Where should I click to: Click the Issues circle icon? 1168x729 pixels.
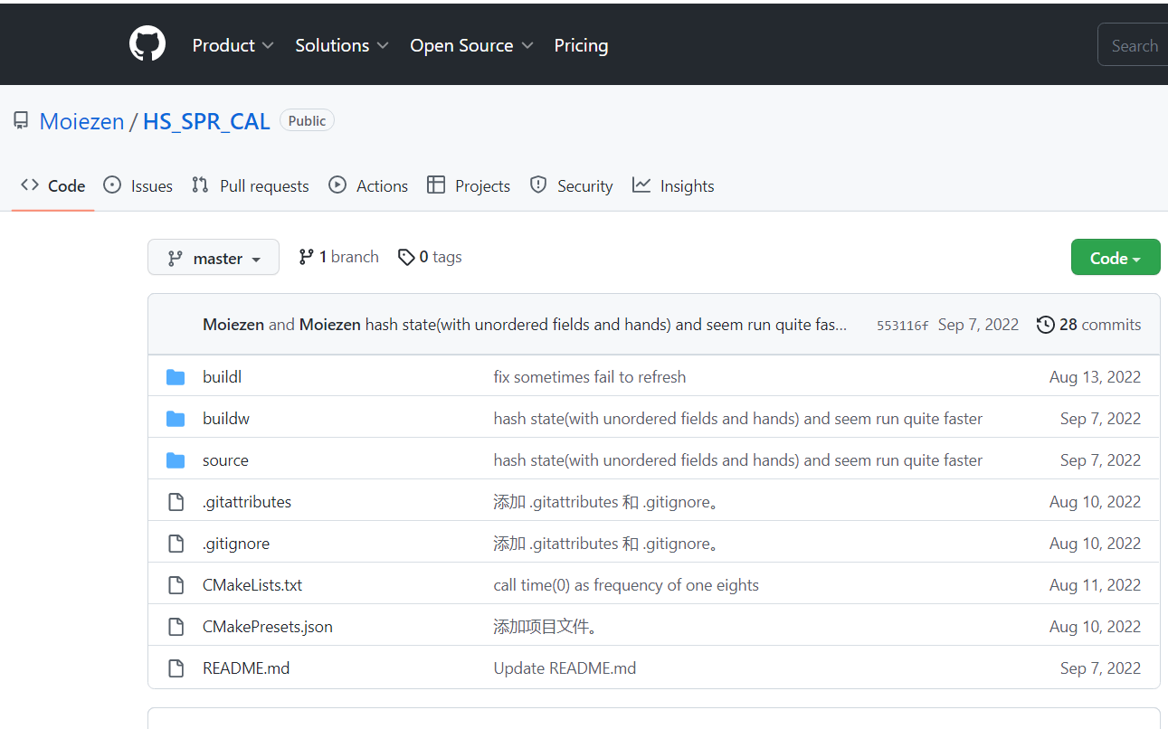[x=112, y=185]
